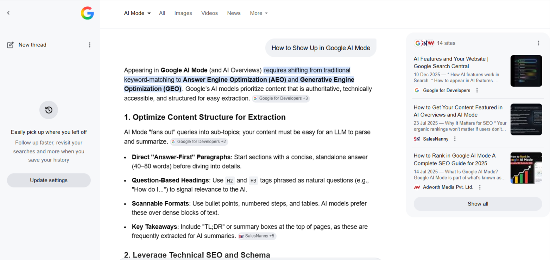Click the heading Optimize Content Structure for Extraction
Screen dimensions: 550x260
point(205,117)
